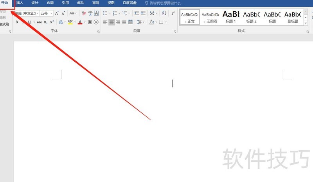Clear all formatting with eraser icon
The height and width of the screenshot is (182, 313).
84,13
